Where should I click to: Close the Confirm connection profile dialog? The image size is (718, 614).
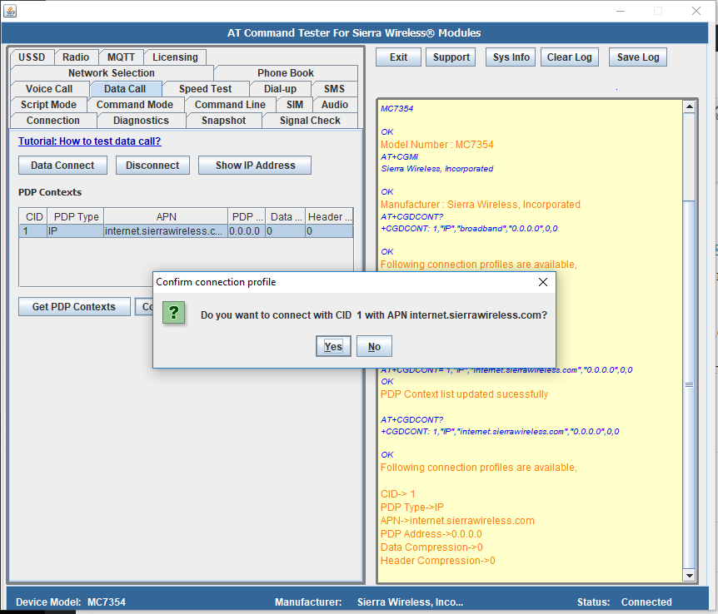point(542,282)
